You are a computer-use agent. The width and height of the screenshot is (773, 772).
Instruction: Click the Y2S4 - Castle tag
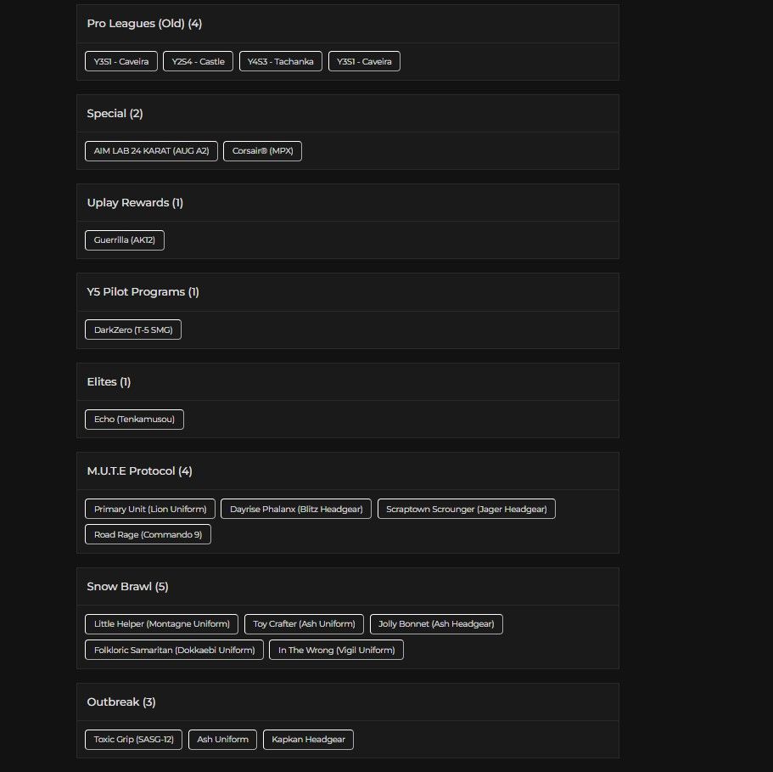coord(198,61)
